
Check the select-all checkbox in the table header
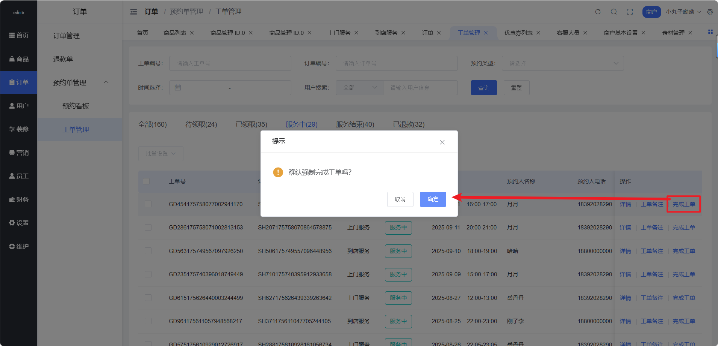click(147, 181)
